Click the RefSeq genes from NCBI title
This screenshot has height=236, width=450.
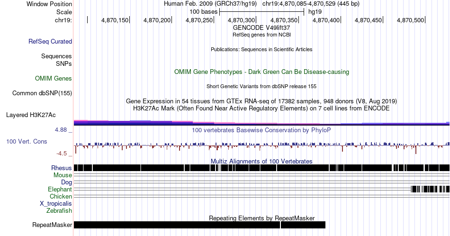click(261, 35)
